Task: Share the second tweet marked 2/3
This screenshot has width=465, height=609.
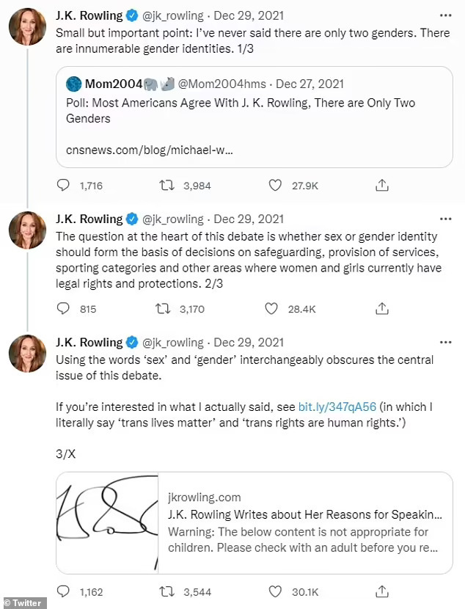Action: pyautogui.click(x=382, y=309)
